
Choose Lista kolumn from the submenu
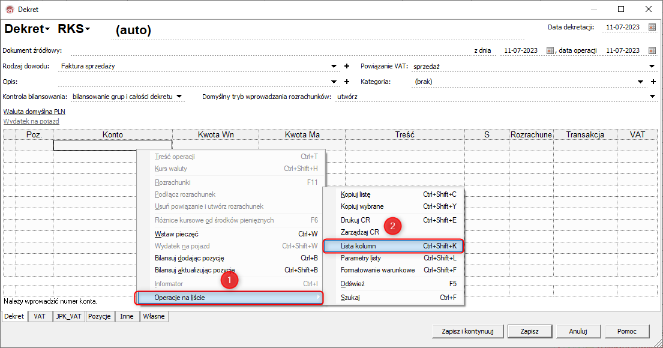pyautogui.click(x=393, y=246)
